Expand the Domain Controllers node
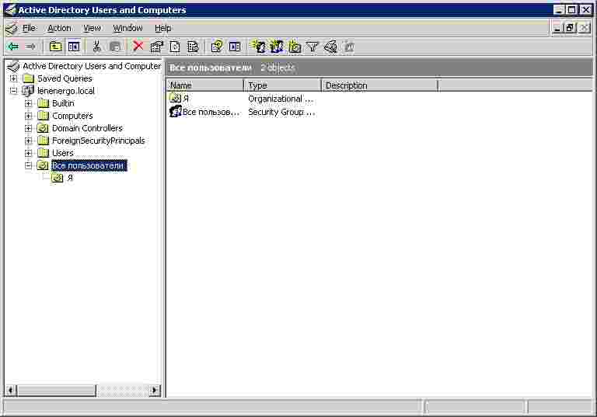This screenshot has width=597, height=417. pos(28,128)
